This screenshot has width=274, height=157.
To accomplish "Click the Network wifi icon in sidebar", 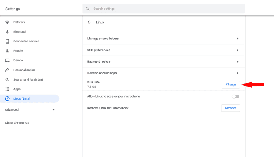I will 7,22.
